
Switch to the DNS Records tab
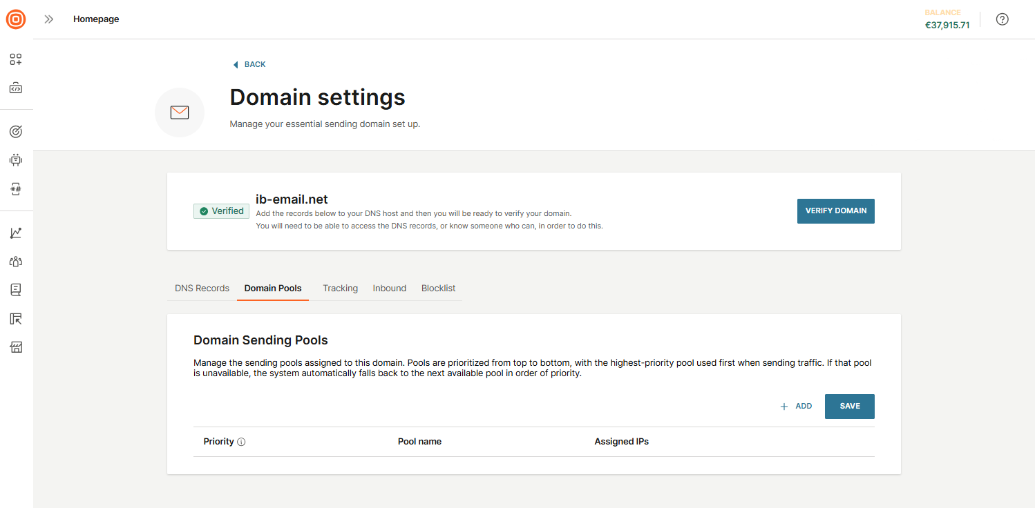click(x=202, y=288)
